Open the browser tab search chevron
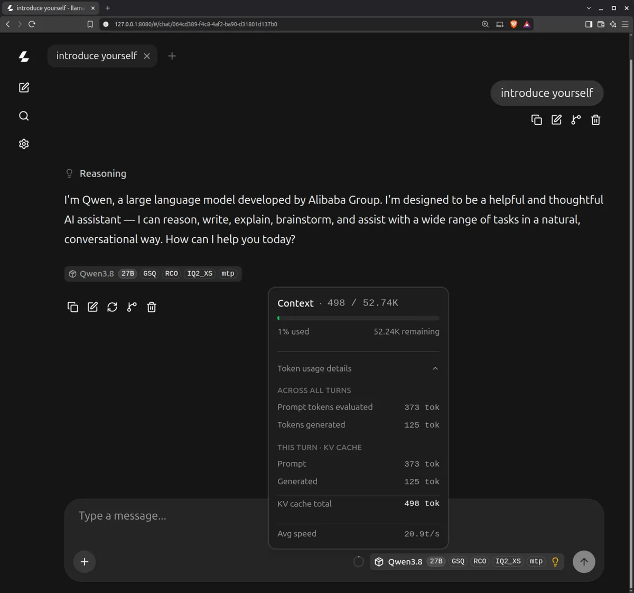The image size is (634, 593). (589, 8)
